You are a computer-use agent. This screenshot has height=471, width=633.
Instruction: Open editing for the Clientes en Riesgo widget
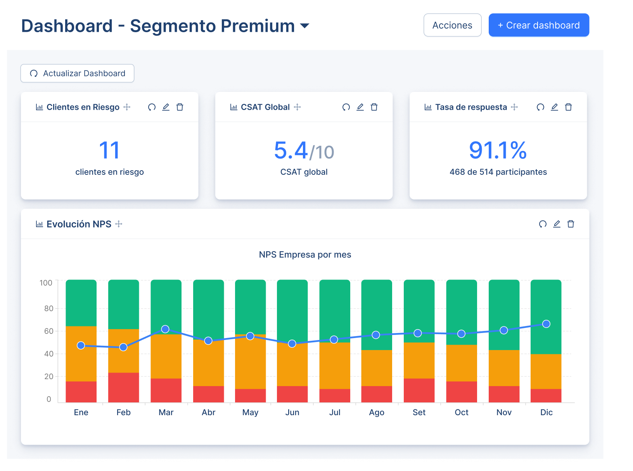tap(166, 107)
